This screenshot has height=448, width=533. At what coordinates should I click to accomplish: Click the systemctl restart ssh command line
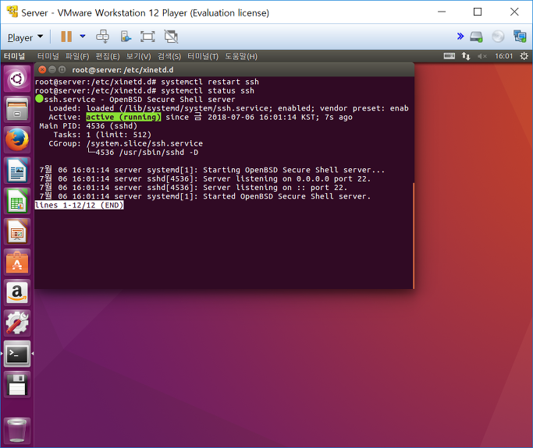[147, 82]
